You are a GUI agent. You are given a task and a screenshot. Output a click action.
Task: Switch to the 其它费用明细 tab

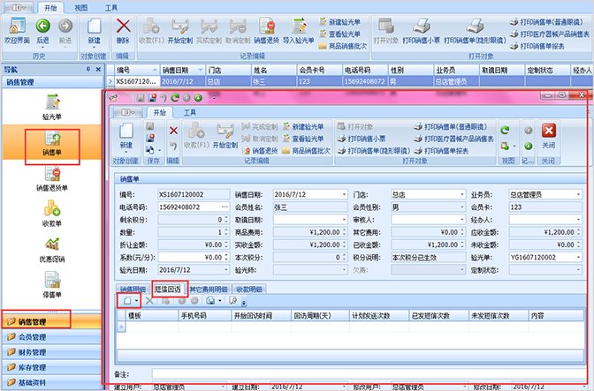pos(208,289)
